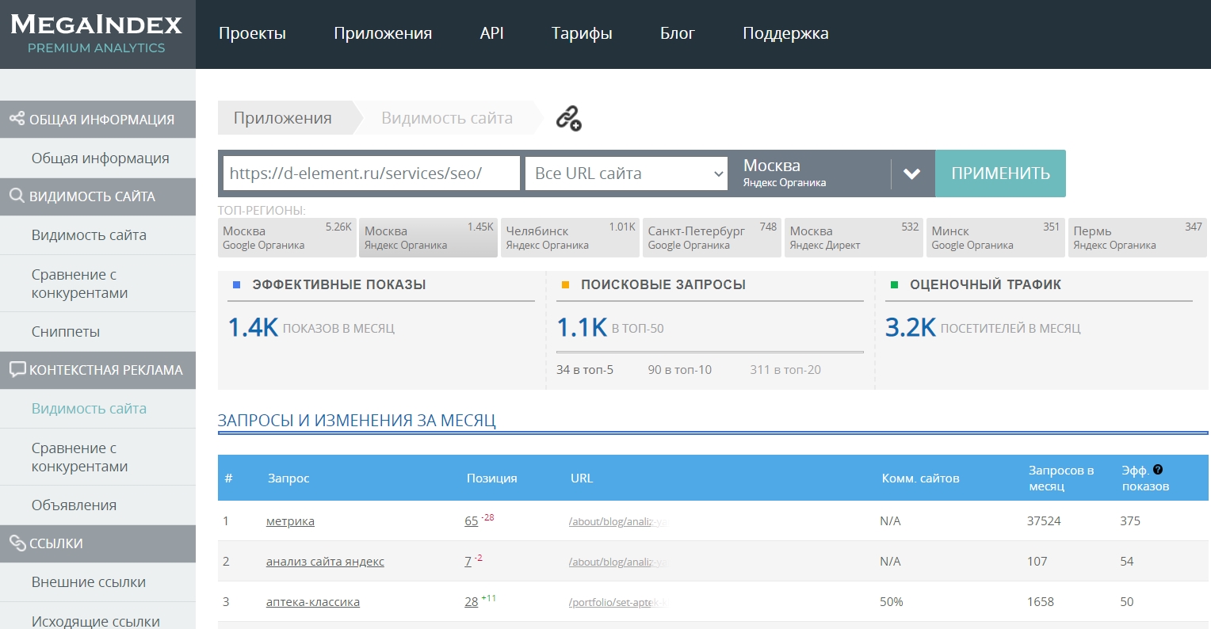Click the speech bubble icon in КОНТЕКСТНАЯ РЕКЛАМА header
The height and width of the screenshot is (629, 1211).
point(17,369)
